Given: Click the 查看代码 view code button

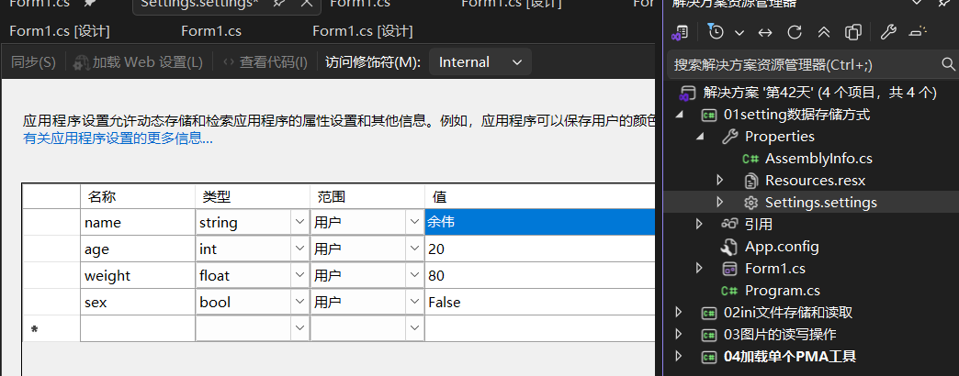Looking at the screenshot, I should pos(265,62).
